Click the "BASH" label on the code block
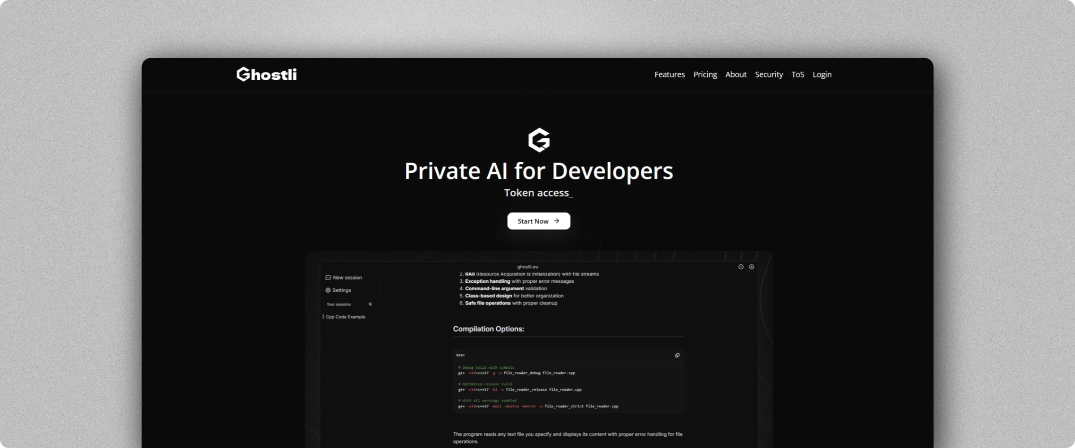The width and height of the screenshot is (1075, 448). tap(460, 355)
